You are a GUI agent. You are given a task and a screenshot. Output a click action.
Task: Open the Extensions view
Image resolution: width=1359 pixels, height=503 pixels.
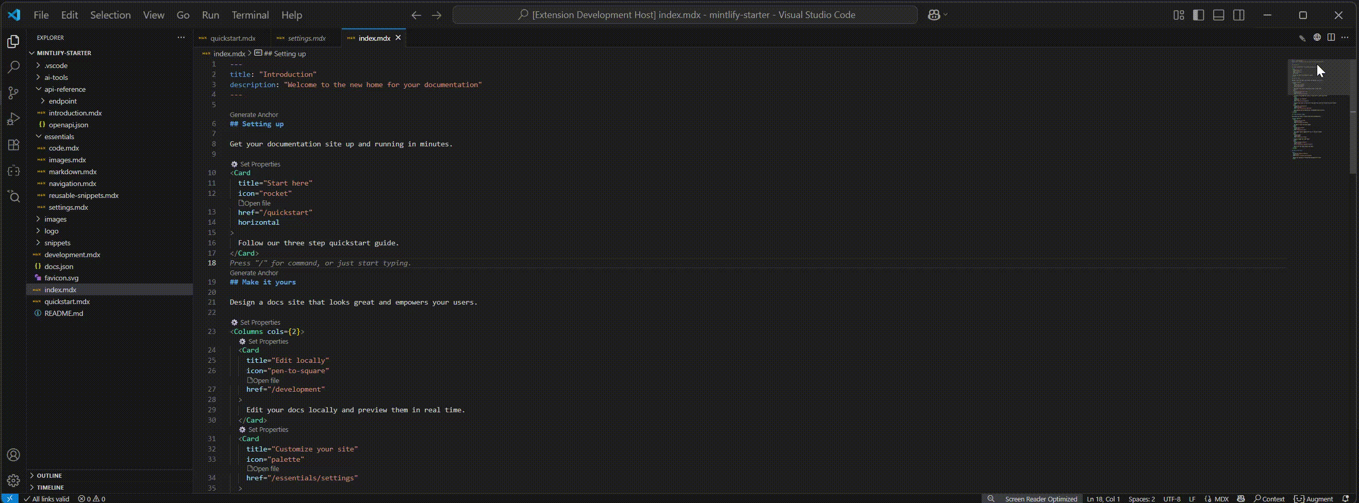click(x=14, y=145)
